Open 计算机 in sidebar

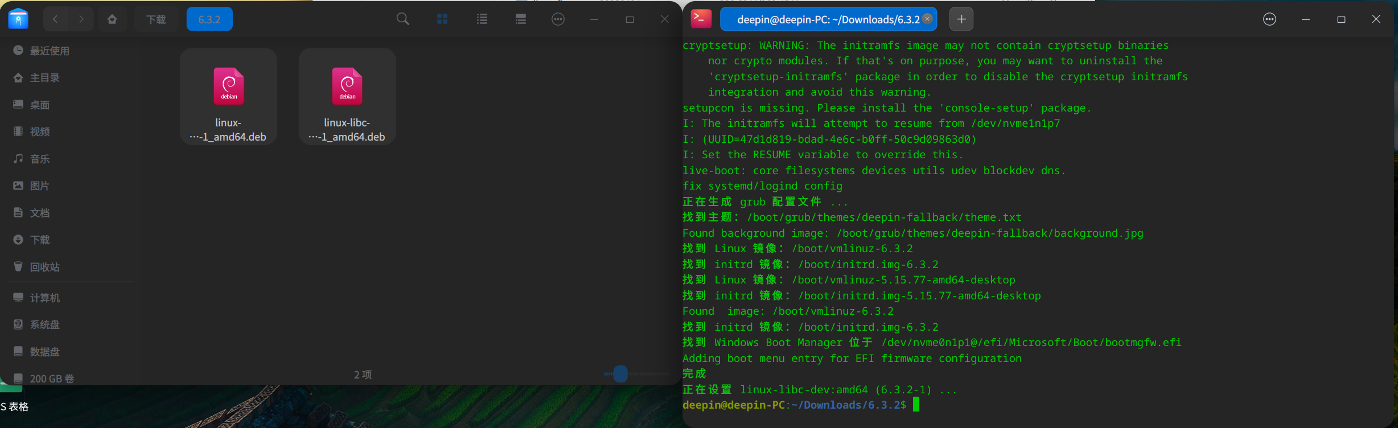point(71,298)
